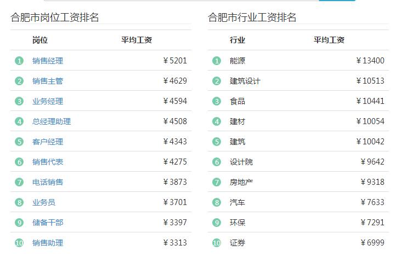Click the rank 1 badge beside 能源

[217, 61]
